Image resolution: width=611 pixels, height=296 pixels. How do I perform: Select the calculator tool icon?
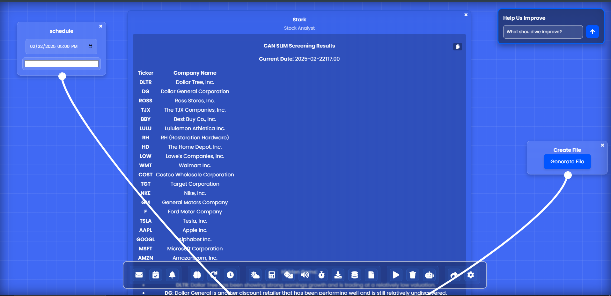point(272,275)
